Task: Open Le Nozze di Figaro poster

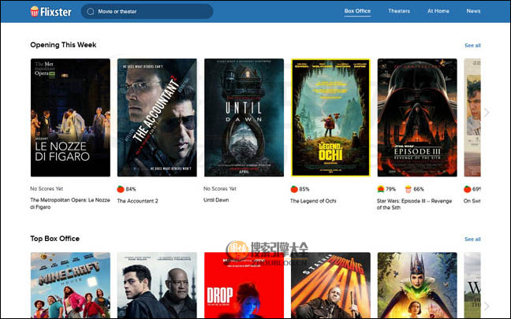Action: 70,117
